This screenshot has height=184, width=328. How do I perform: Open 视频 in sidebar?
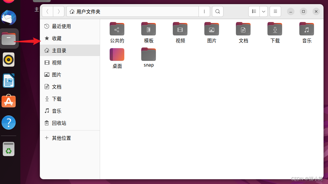pyautogui.click(x=70, y=63)
